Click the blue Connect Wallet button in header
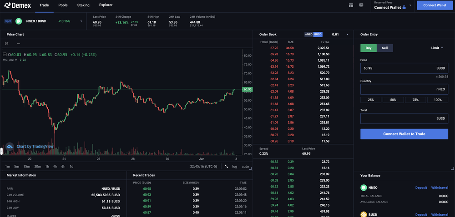Image resolution: width=455 pixels, height=217 pixels. point(435,5)
